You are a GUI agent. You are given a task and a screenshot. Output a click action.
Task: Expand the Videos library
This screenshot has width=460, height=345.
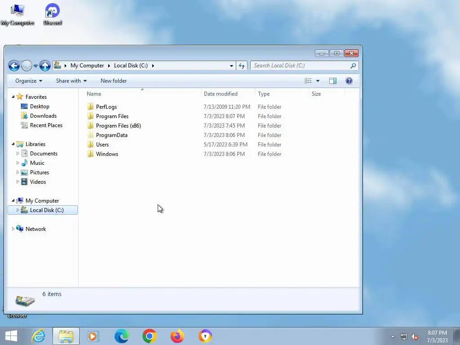coord(18,182)
